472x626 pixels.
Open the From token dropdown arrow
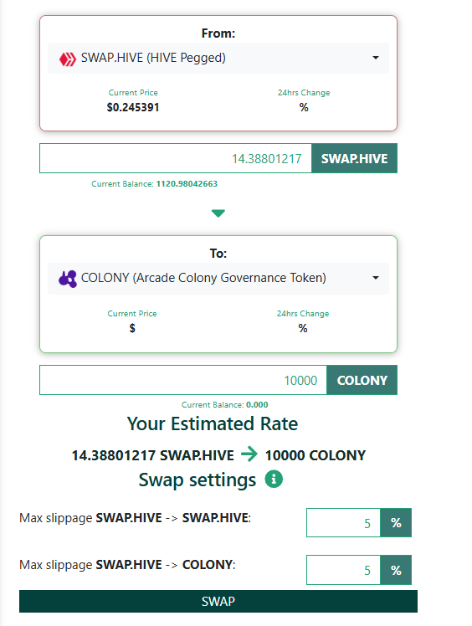tap(376, 58)
